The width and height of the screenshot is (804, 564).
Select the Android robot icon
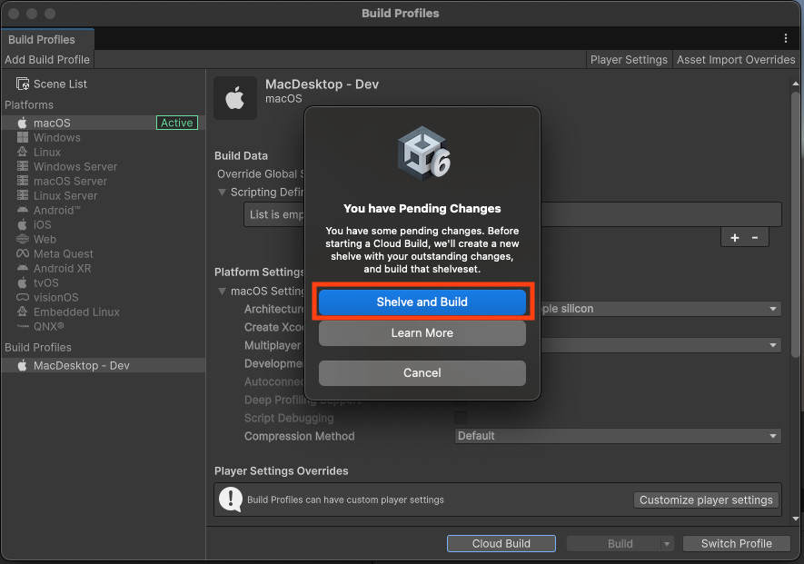click(23, 210)
